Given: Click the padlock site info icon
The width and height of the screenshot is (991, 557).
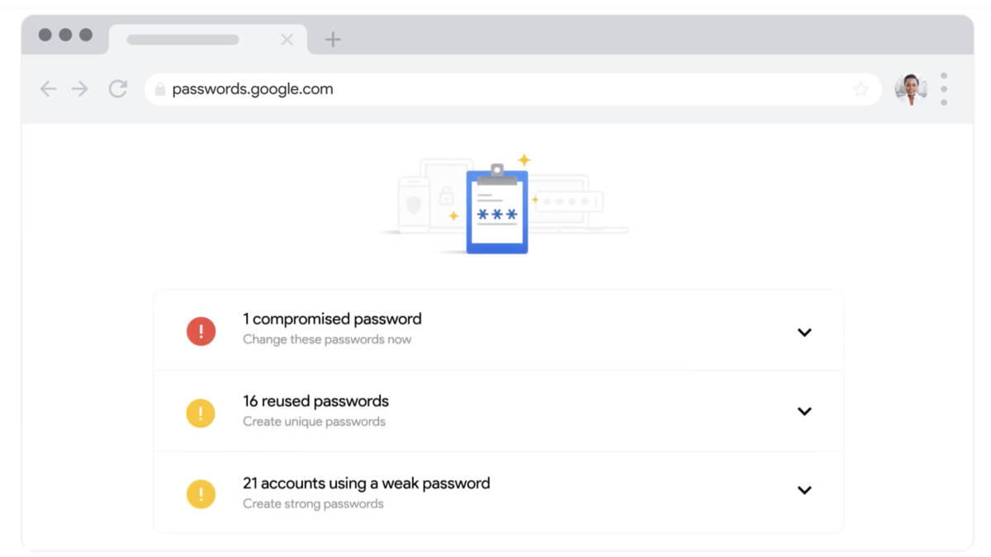Looking at the screenshot, I should pyautogui.click(x=160, y=89).
